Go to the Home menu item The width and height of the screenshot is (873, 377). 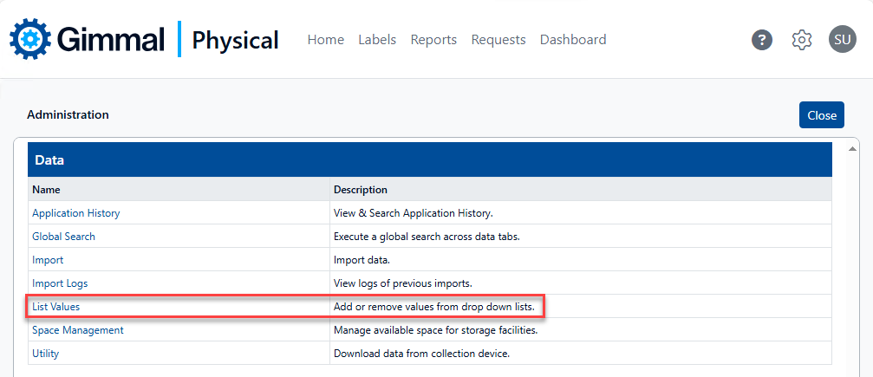[x=326, y=40]
